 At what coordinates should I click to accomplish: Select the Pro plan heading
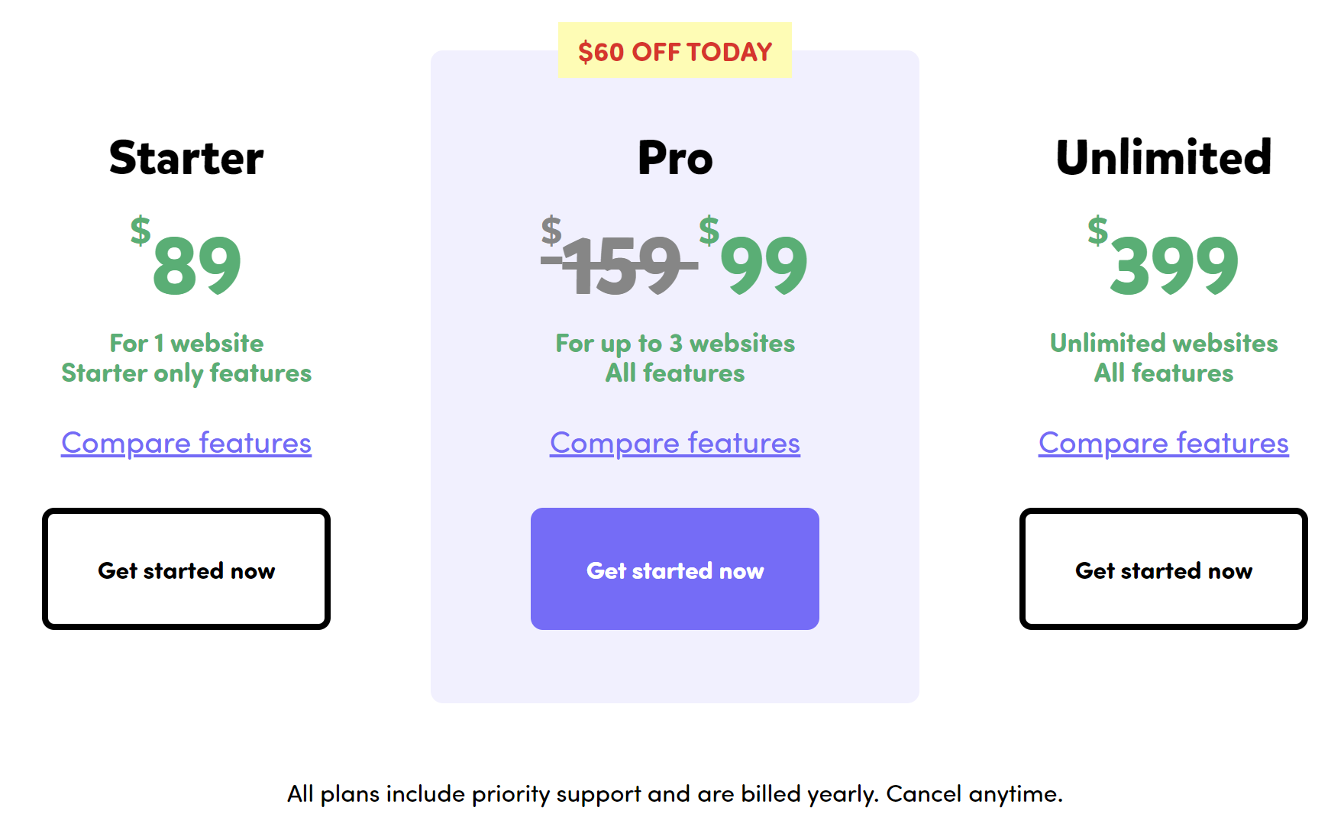(674, 158)
